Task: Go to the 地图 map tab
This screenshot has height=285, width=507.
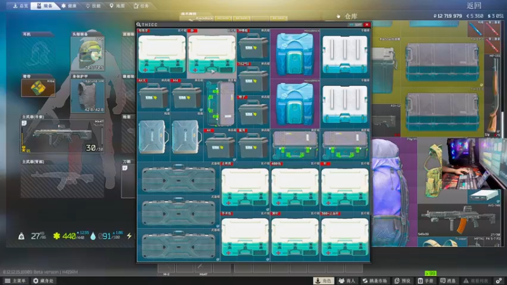Action: (117, 6)
